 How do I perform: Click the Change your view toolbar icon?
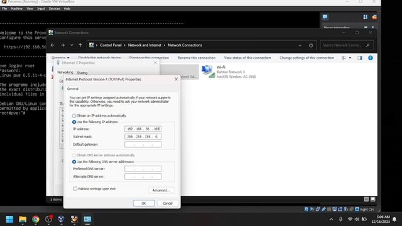344,58
